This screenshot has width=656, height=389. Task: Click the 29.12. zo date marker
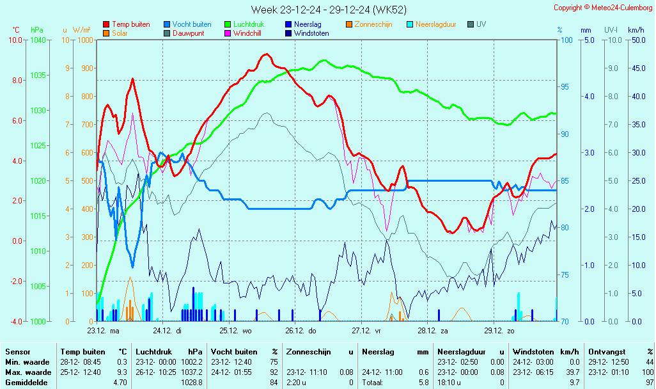(x=499, y=331)
